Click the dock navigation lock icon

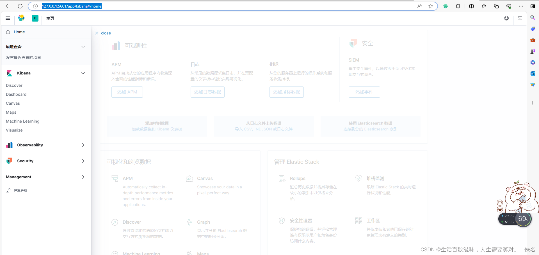[x=8, y=191]
